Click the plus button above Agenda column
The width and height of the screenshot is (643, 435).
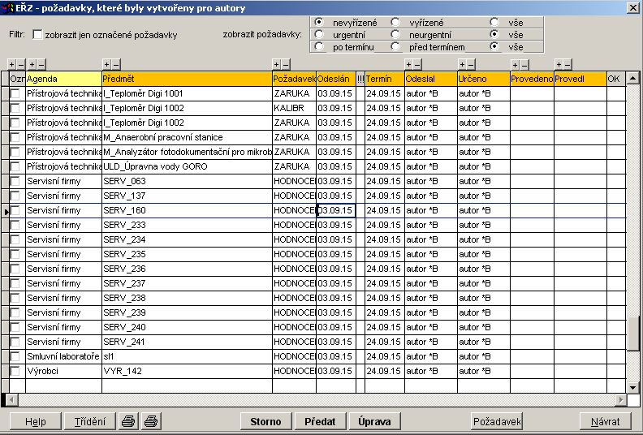(32, 64)
